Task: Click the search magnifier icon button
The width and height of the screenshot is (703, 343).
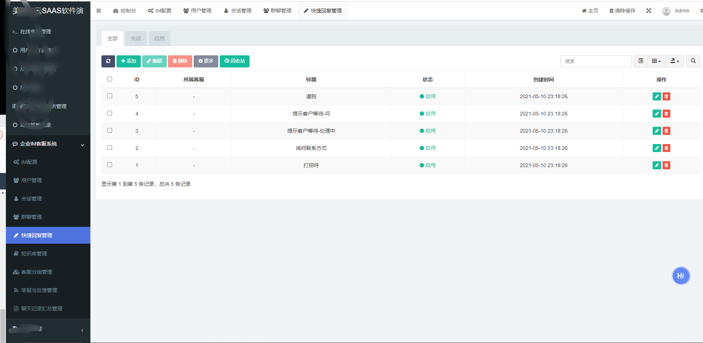Action: (x=693, y=61)
